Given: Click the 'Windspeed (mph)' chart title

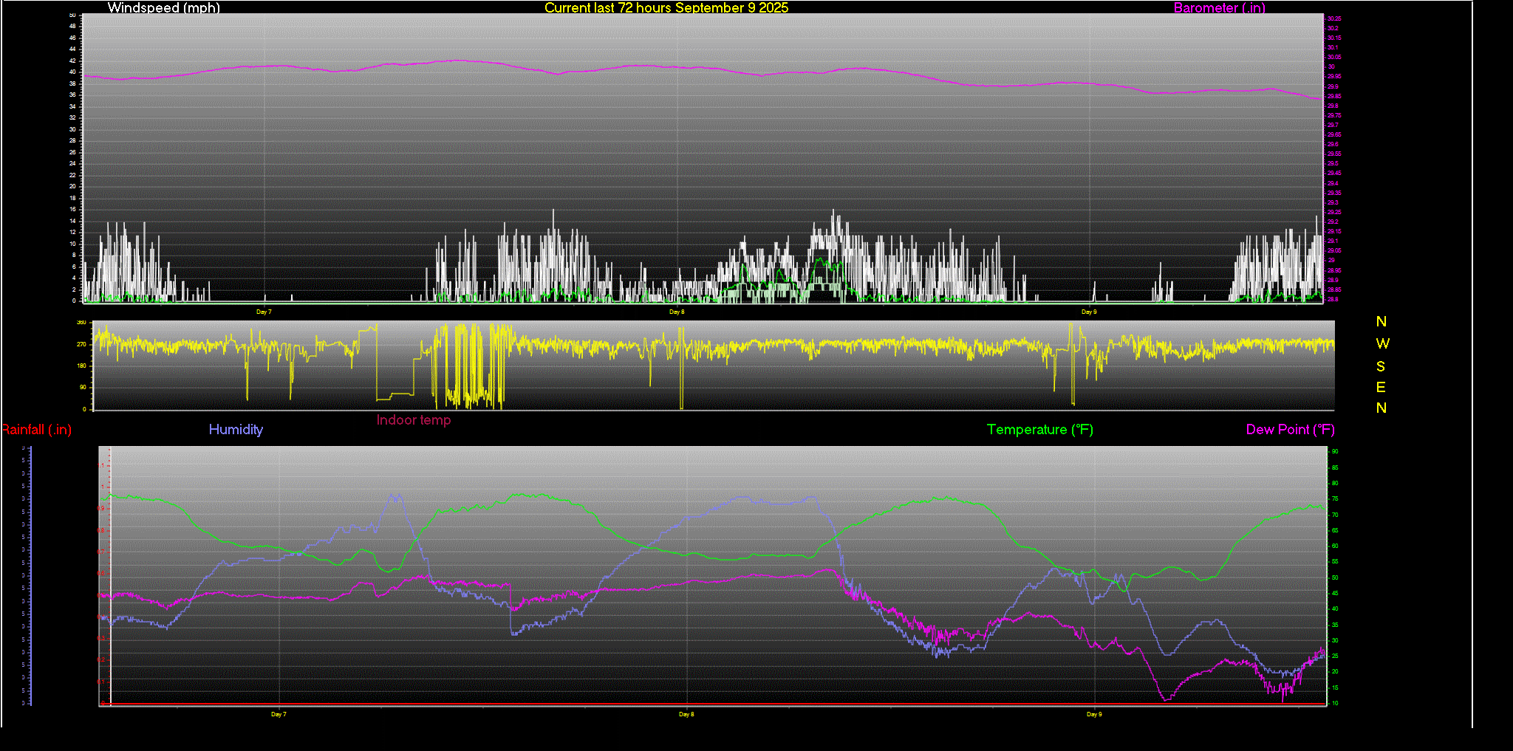Looking at the screenshot, I should pyautogui.click(x=164, y=7).
